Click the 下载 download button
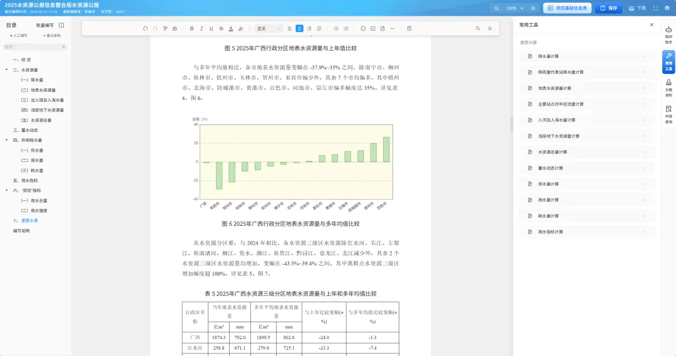This screenshot has height=356, width=676. pos(637,8)
